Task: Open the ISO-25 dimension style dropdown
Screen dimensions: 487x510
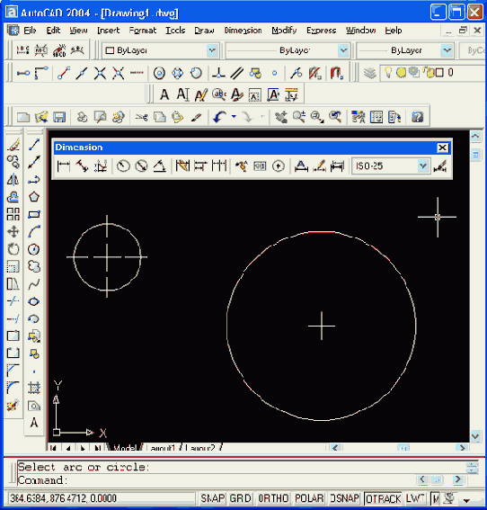Action: click(422, 166)
